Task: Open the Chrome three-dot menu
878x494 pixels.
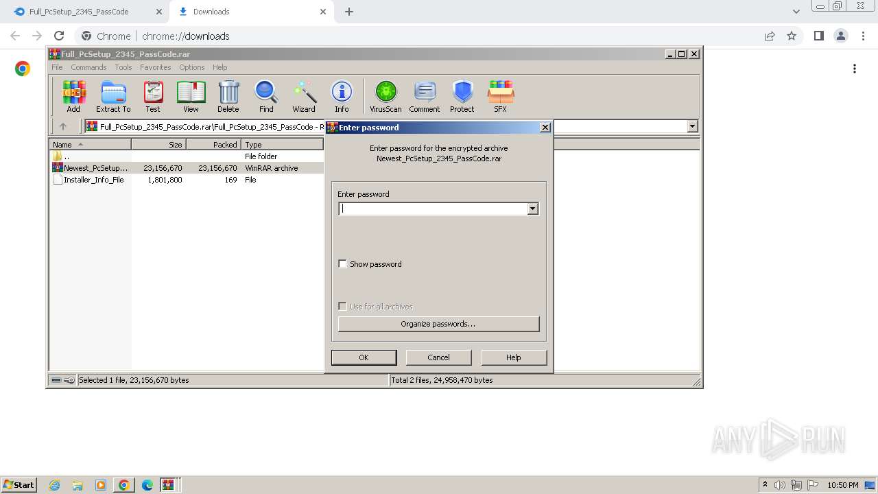Action: [864, 36]
